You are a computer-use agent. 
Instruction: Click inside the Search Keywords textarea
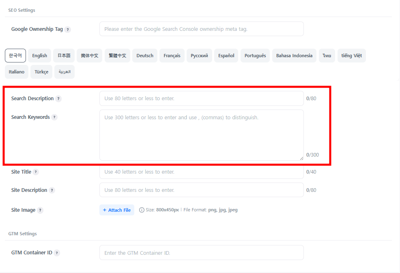pos(201,135)
